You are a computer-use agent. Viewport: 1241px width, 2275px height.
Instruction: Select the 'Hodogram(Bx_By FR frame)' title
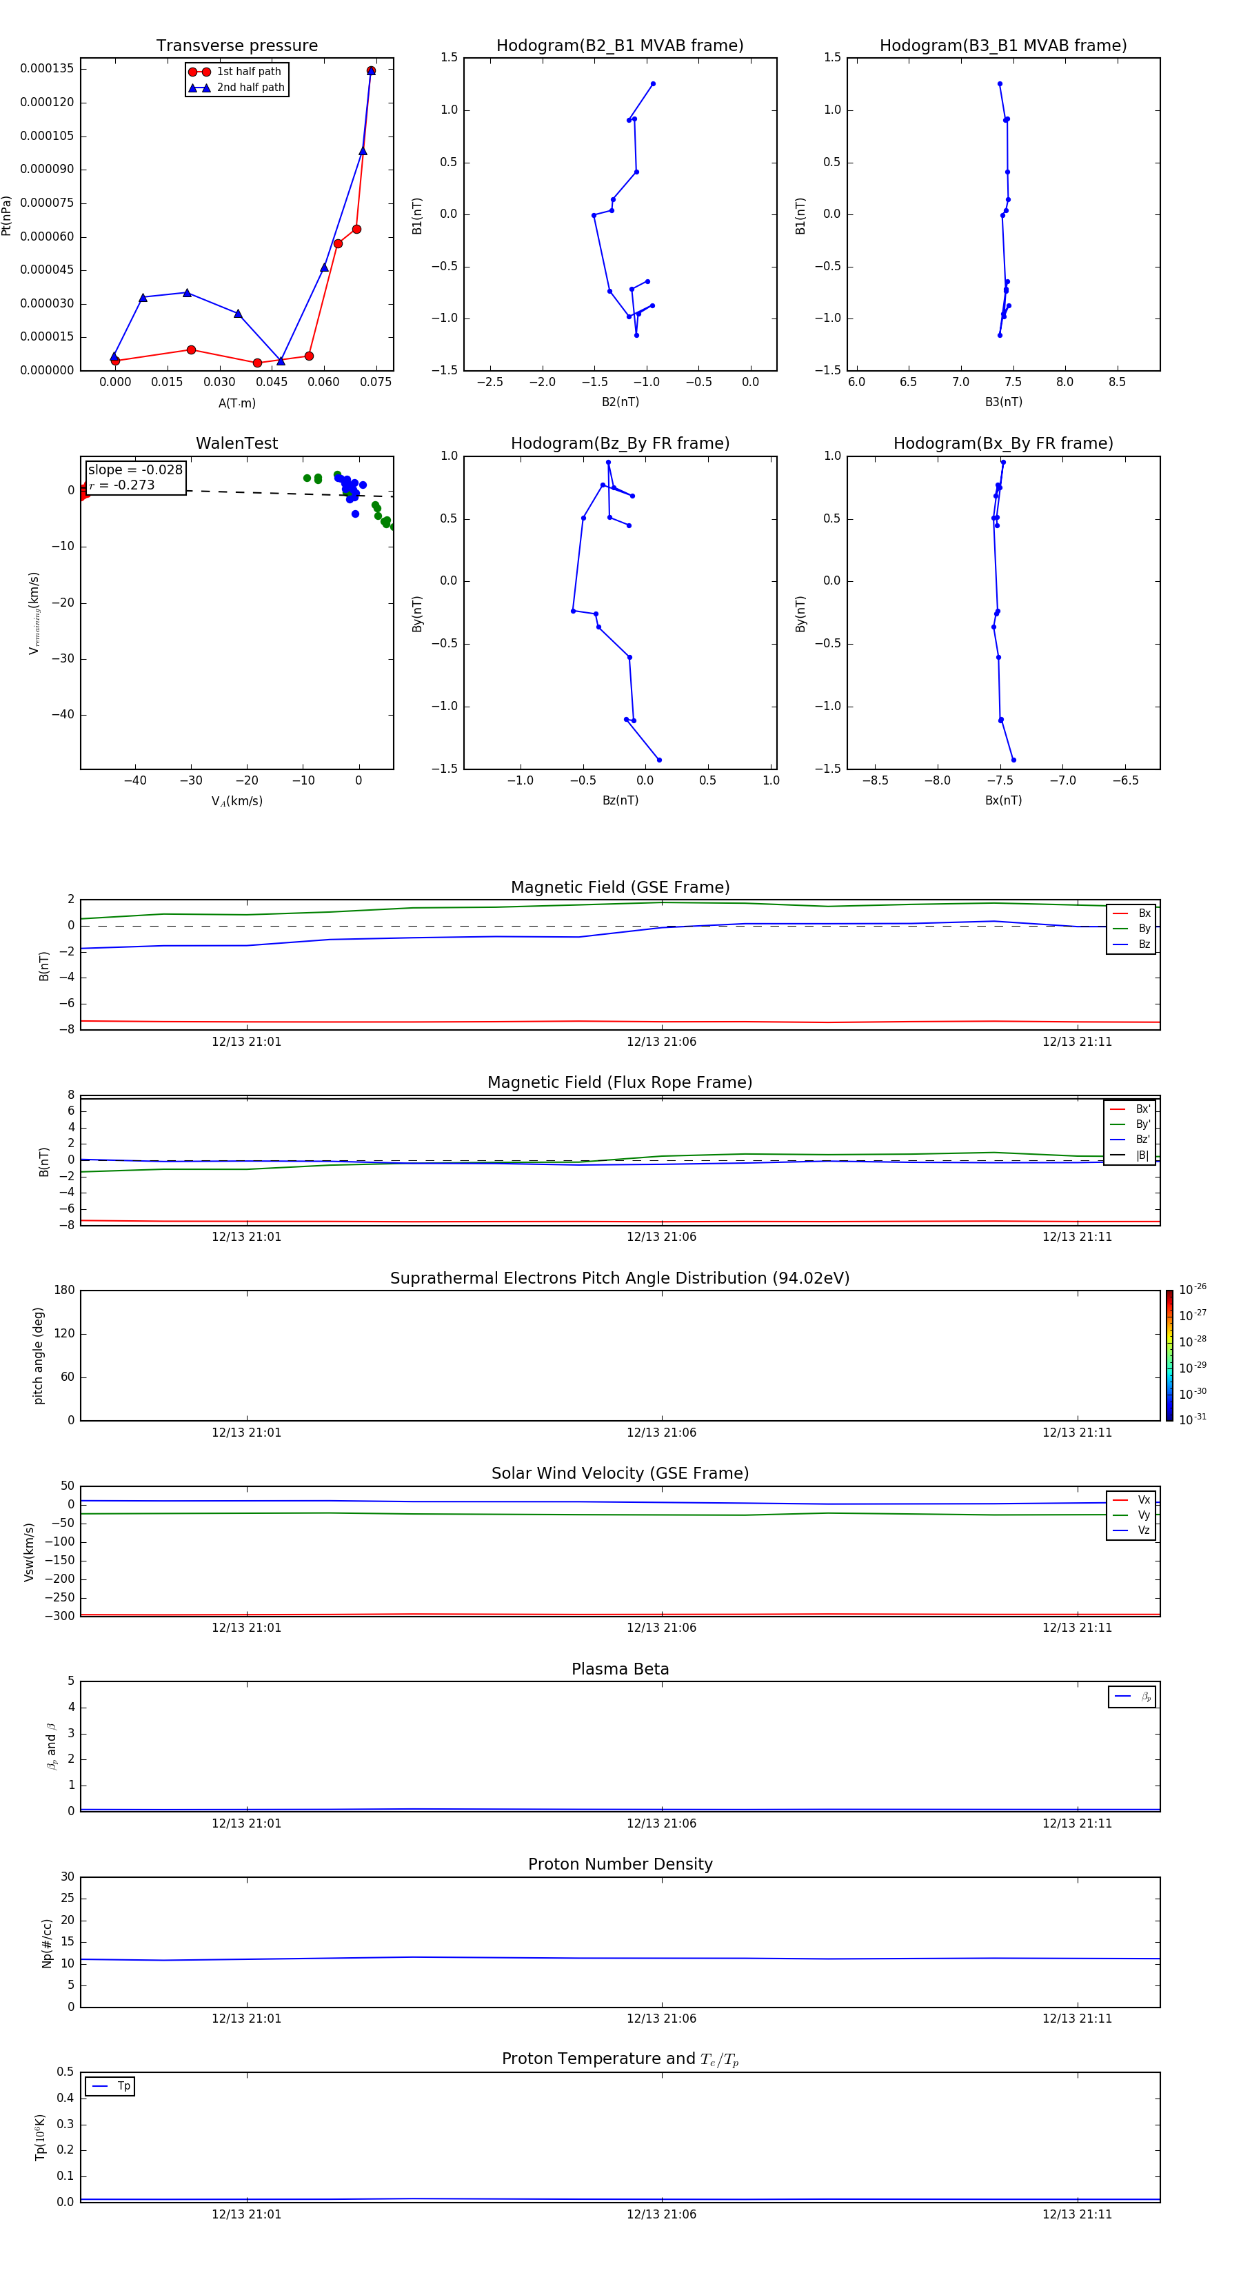coord(1003,443)
